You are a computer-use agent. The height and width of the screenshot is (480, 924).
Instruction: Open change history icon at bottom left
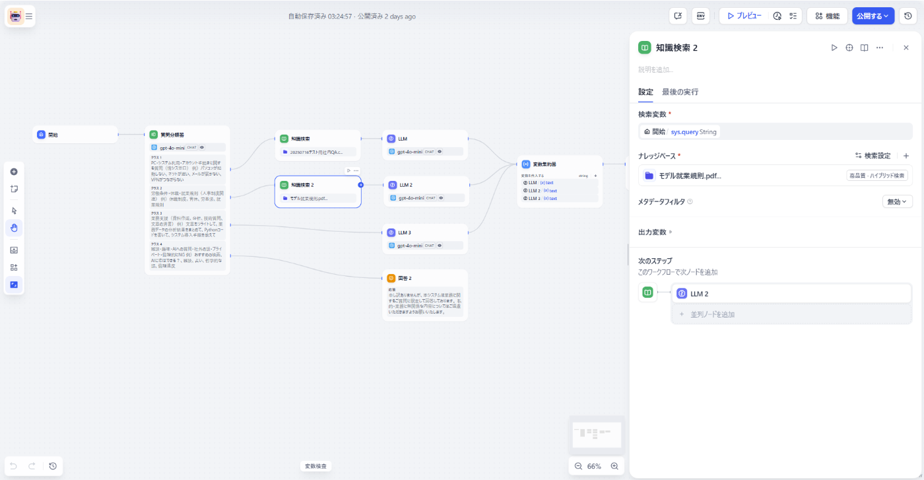(x=53, y=466)
